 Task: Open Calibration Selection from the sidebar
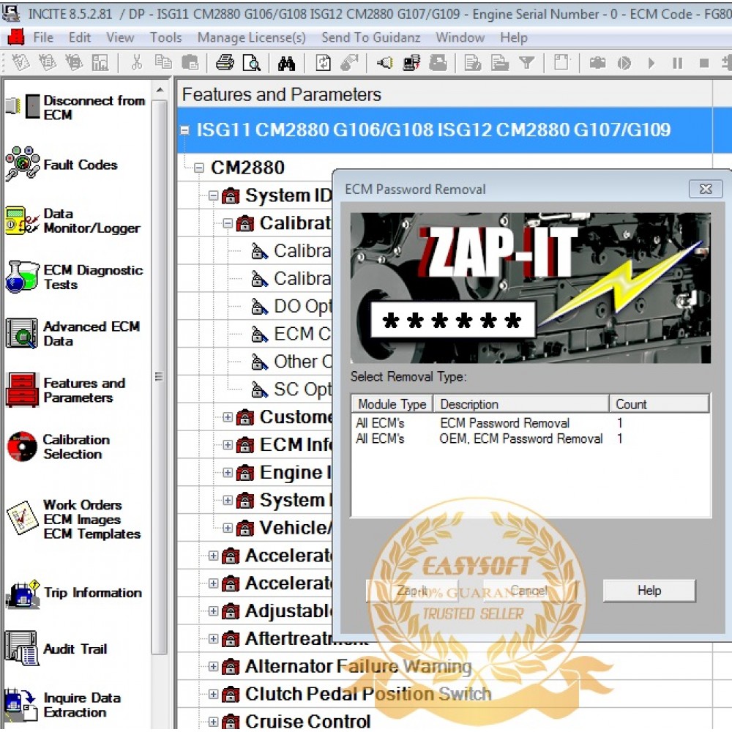point(59,447)
